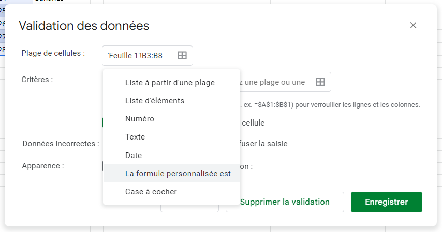Click the 'Apparence :' label

(x=43, y=166)
